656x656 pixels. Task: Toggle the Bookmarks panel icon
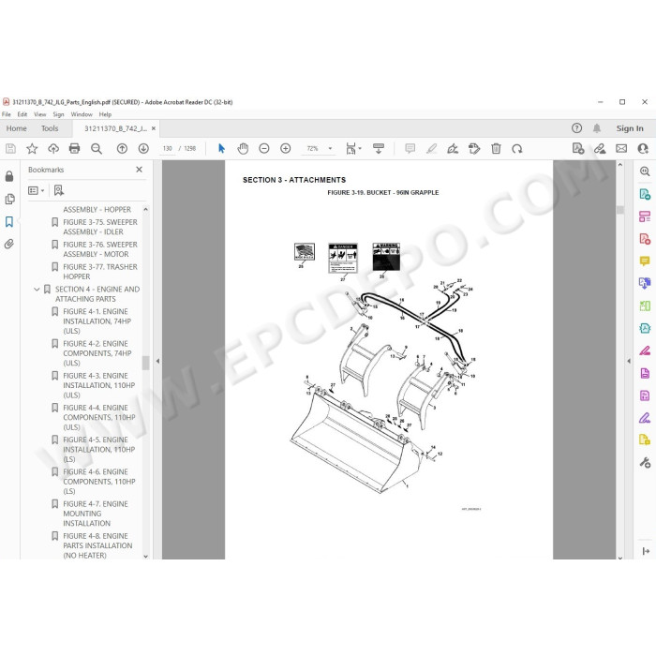(9, 221)
